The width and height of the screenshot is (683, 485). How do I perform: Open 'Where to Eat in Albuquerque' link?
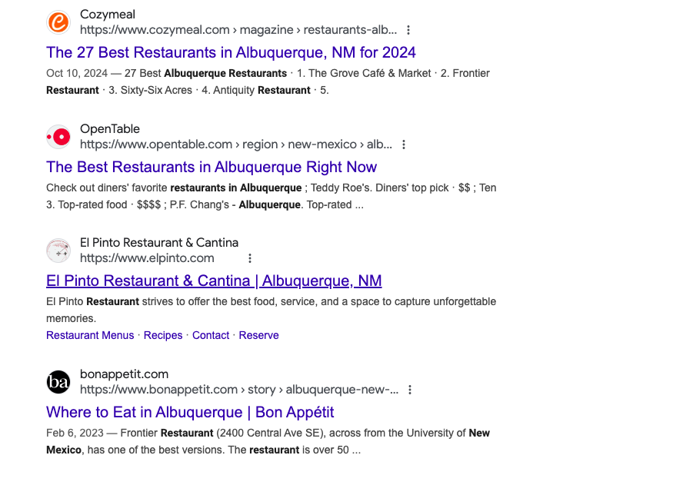(x=190, y=412)
